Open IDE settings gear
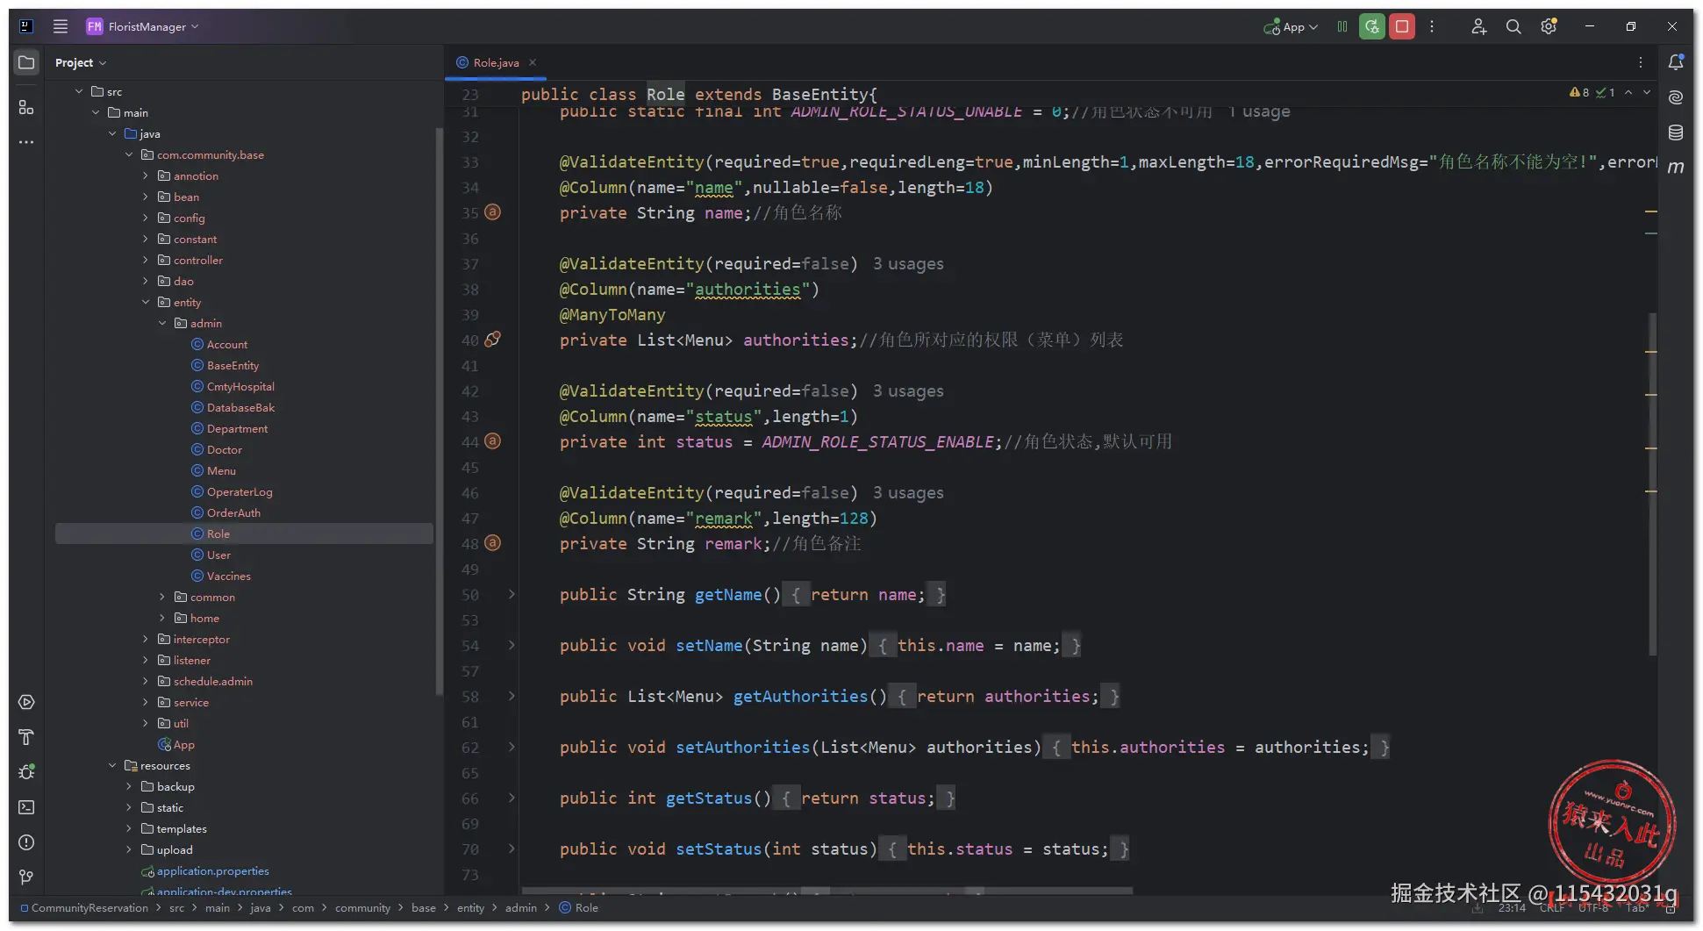1703x931 pixels. point(1549,26)
